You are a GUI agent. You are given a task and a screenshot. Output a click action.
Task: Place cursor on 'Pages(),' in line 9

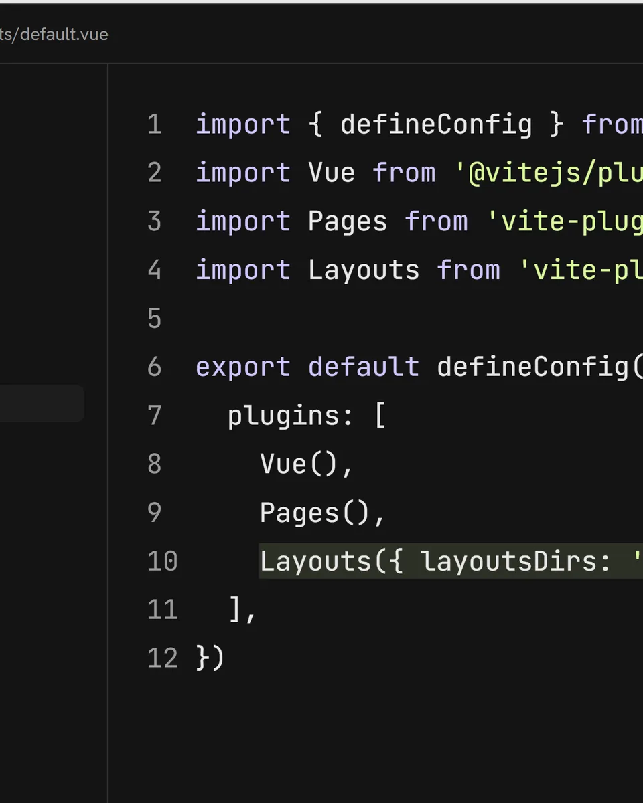click(x=323, y=513)
